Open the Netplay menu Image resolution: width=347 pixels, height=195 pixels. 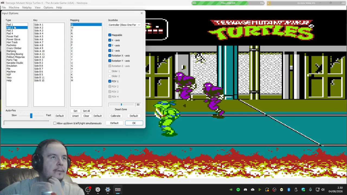pos(27,8)
